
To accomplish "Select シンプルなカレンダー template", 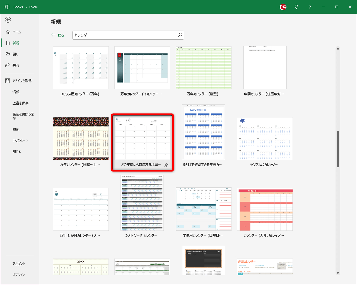I will 265,139.
